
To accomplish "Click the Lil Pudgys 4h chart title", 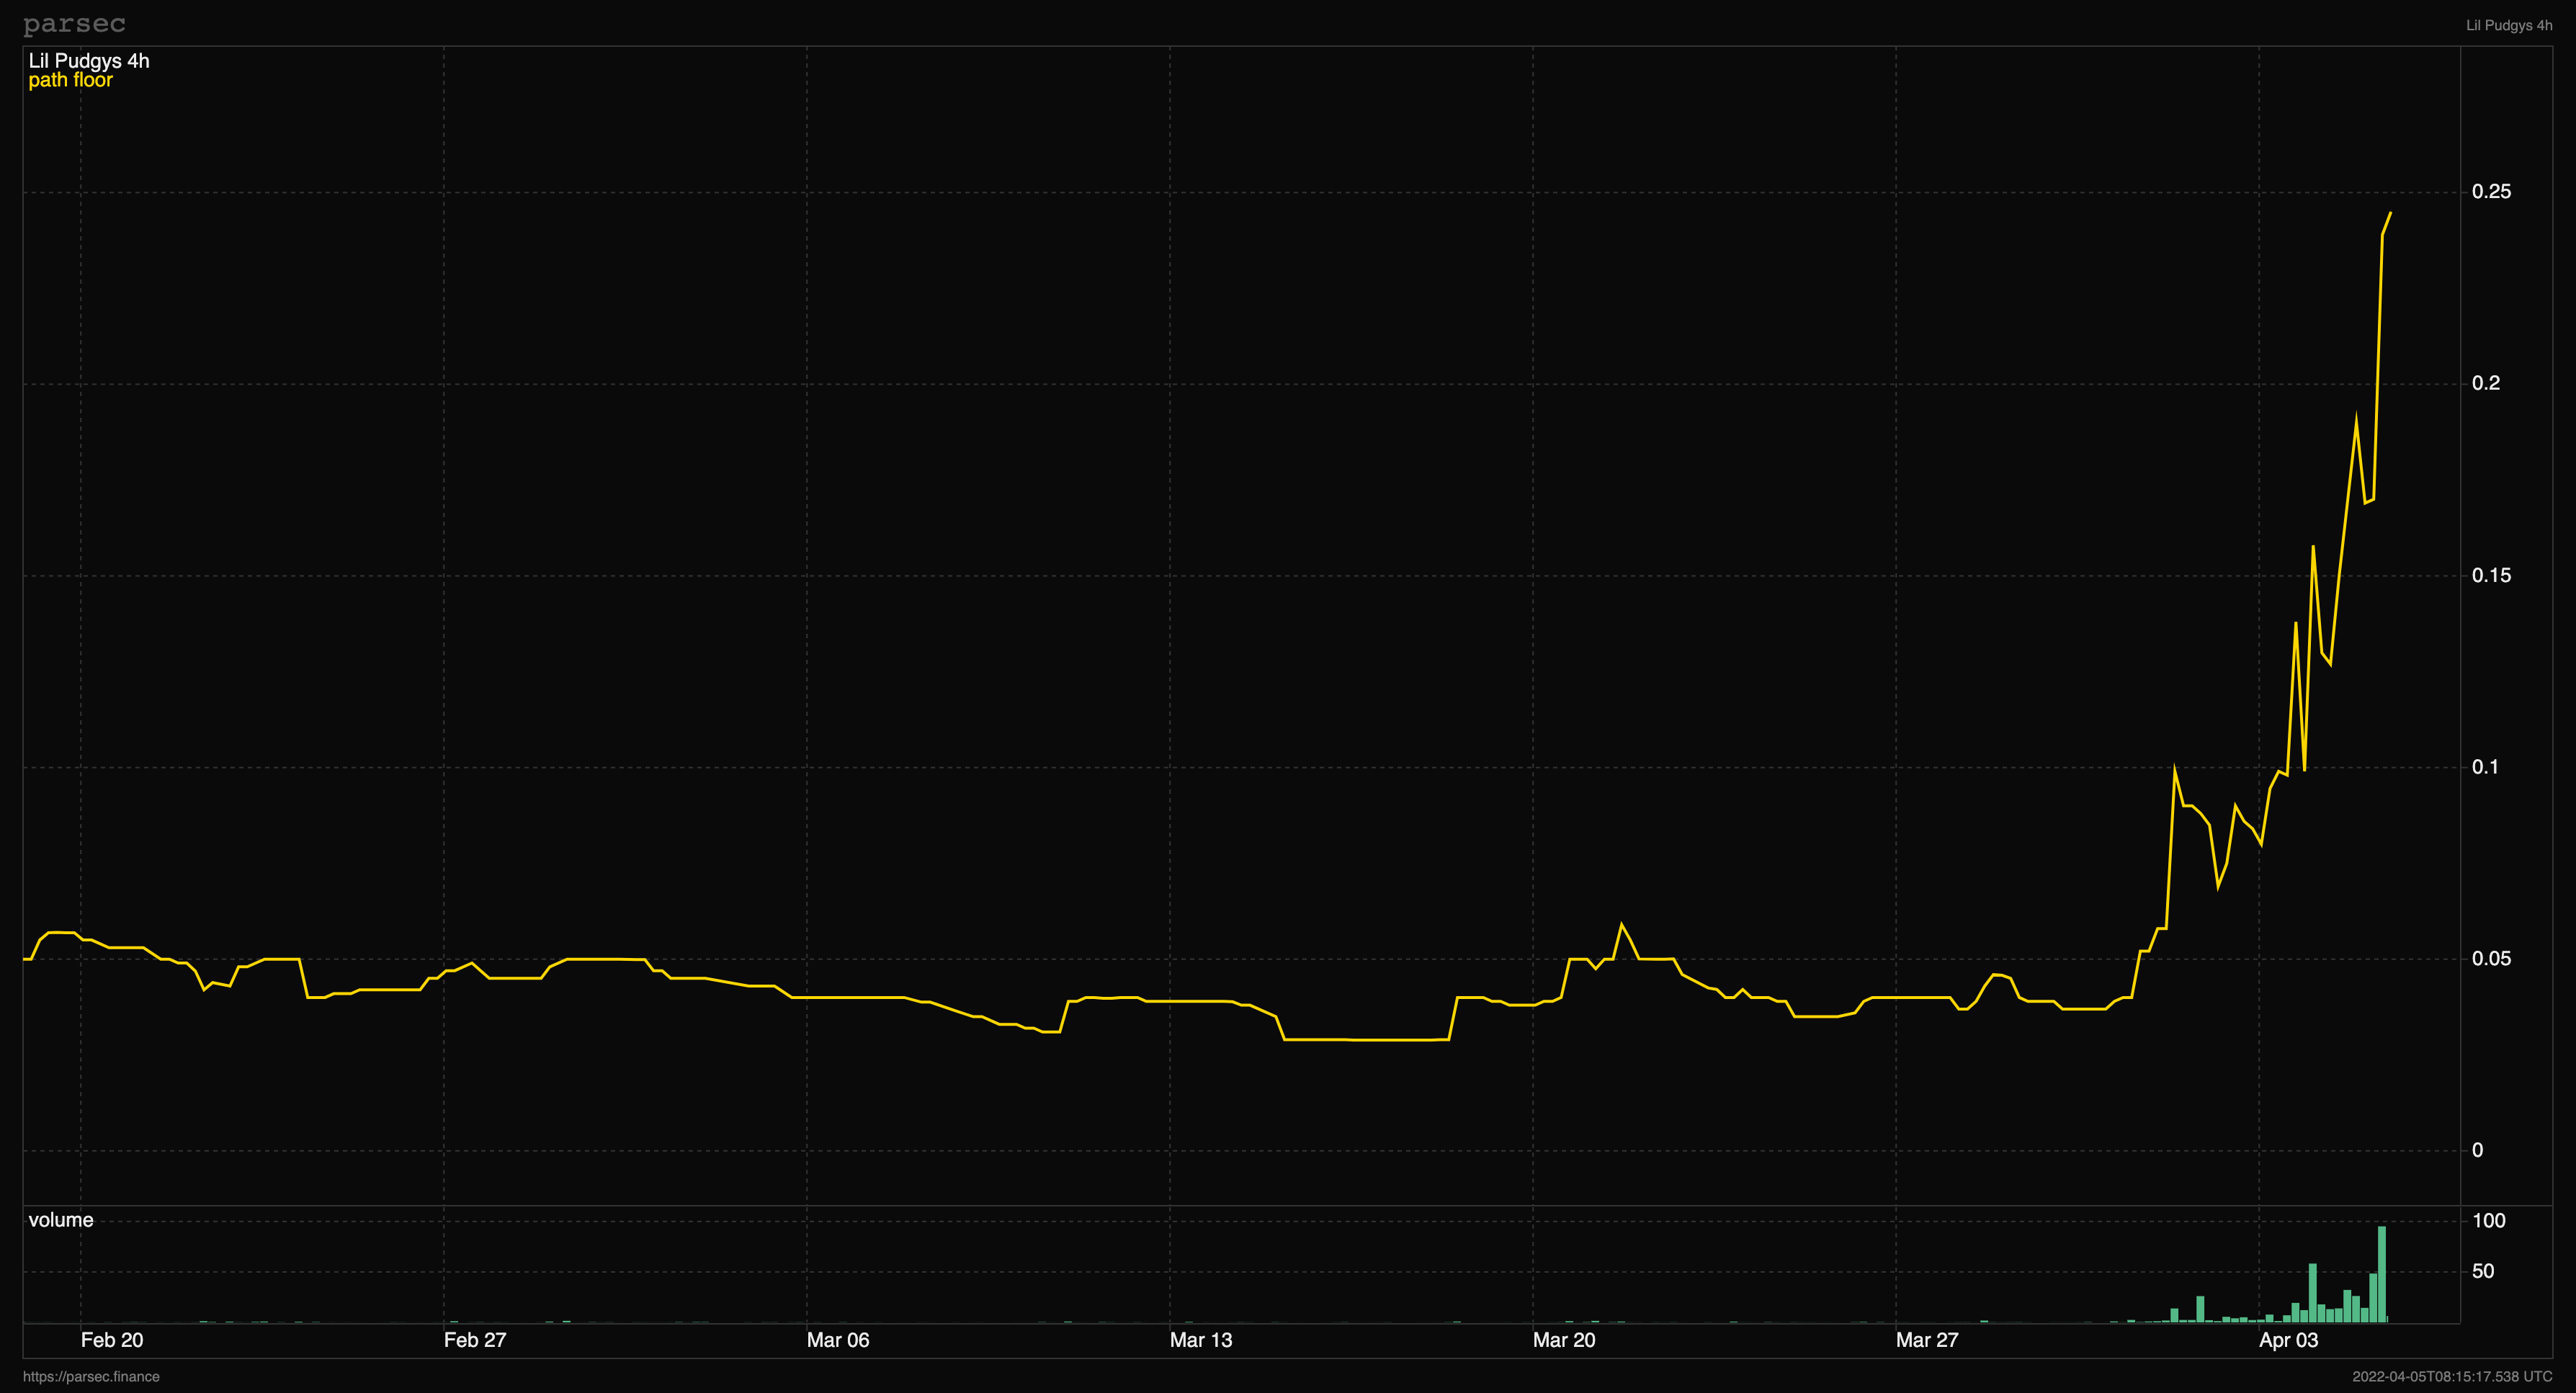I will (89, 61).
